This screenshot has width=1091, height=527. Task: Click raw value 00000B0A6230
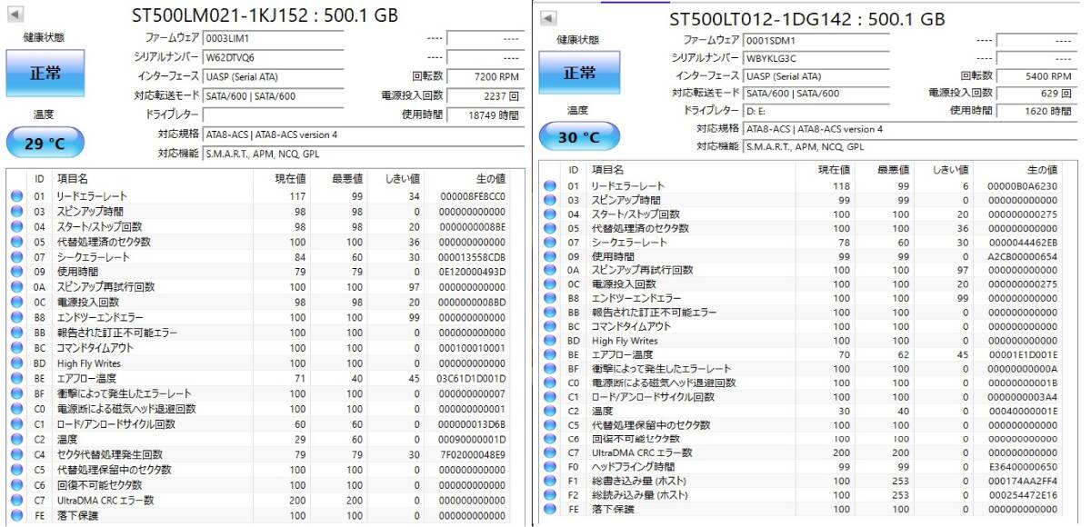(x=1024, y=186)
